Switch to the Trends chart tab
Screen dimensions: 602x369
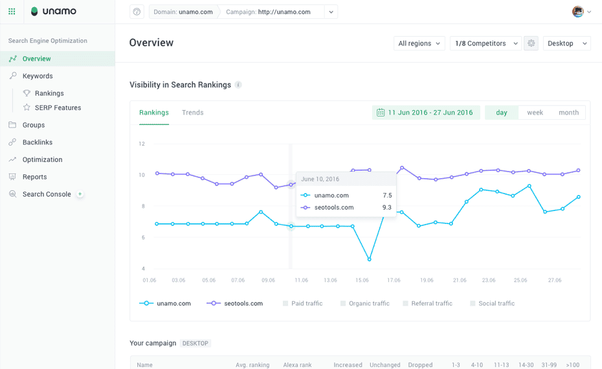[x=193, y=113]
